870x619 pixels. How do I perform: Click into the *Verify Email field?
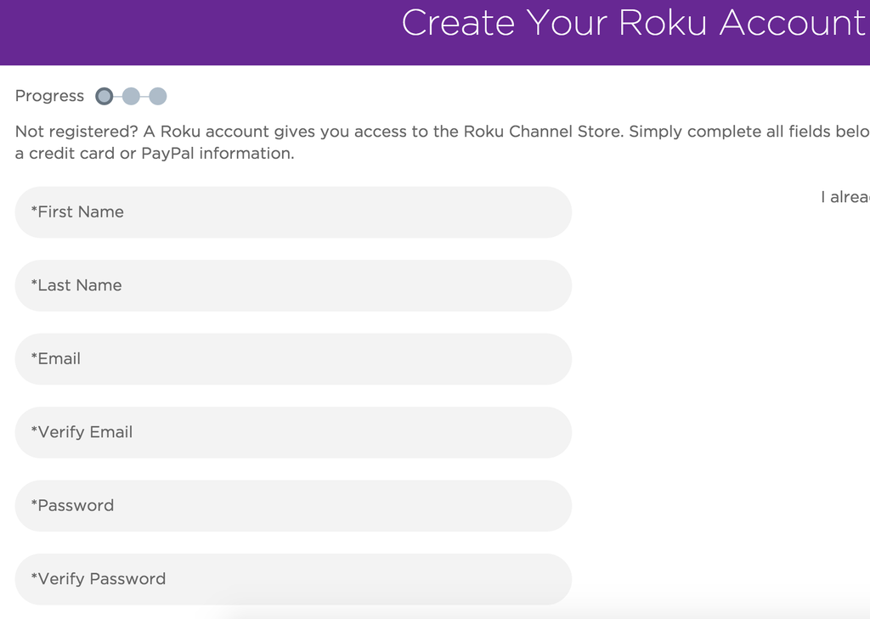tap(292, 432)
